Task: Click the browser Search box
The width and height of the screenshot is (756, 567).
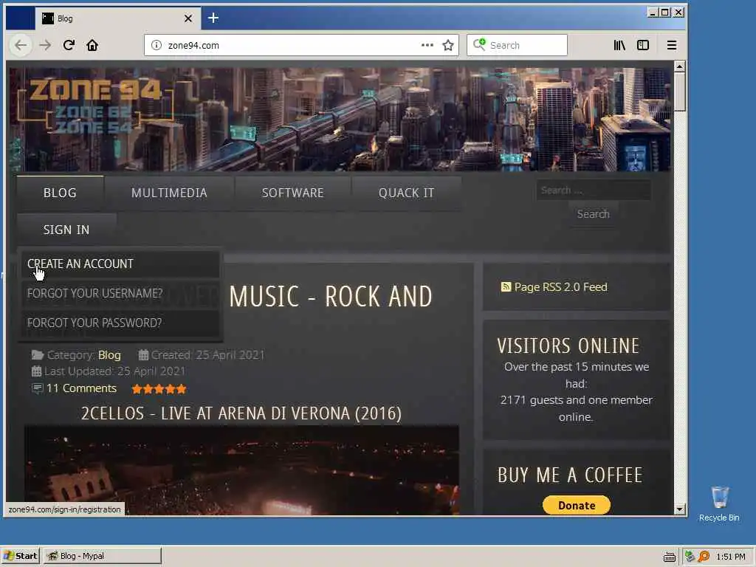Action: [x=517, y=45]
